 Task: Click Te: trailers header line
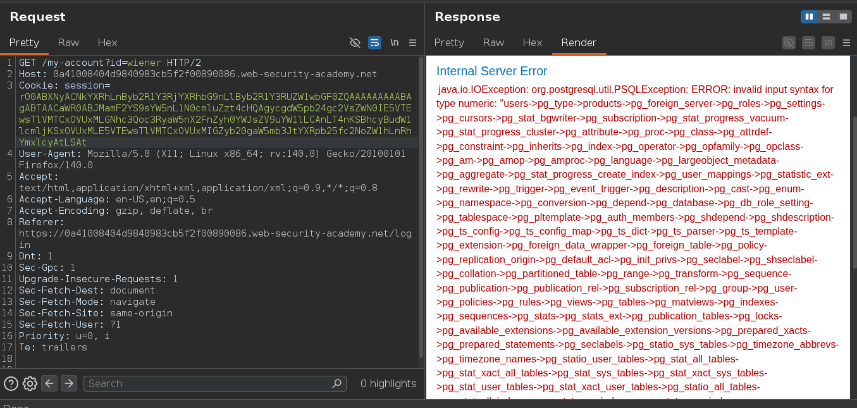pos(53,347)
